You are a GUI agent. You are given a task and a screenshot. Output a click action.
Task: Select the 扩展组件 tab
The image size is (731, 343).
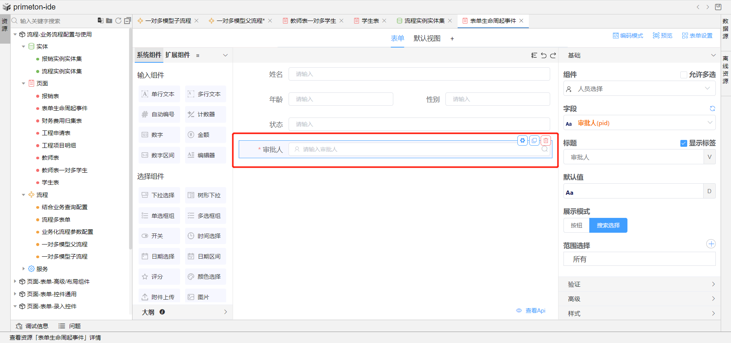click(177, 55)
